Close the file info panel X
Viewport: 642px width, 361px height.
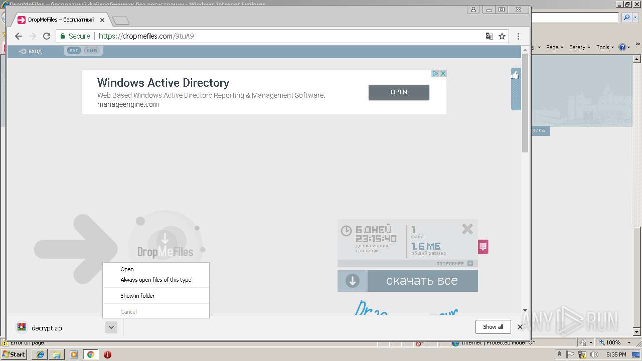coord(467,229)
